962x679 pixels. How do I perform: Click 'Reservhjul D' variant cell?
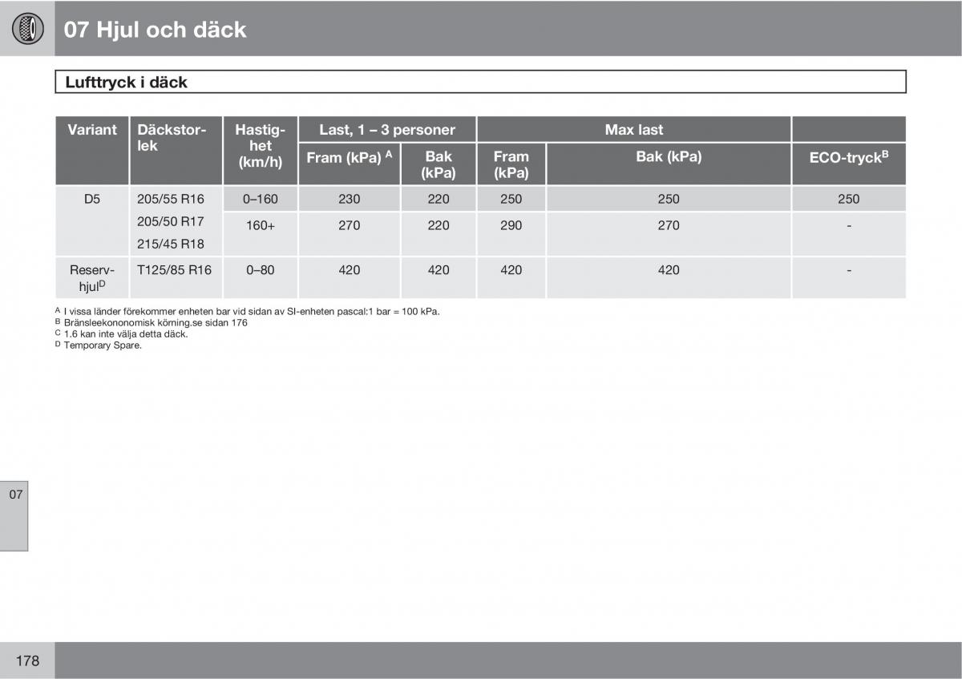(92, 277)
